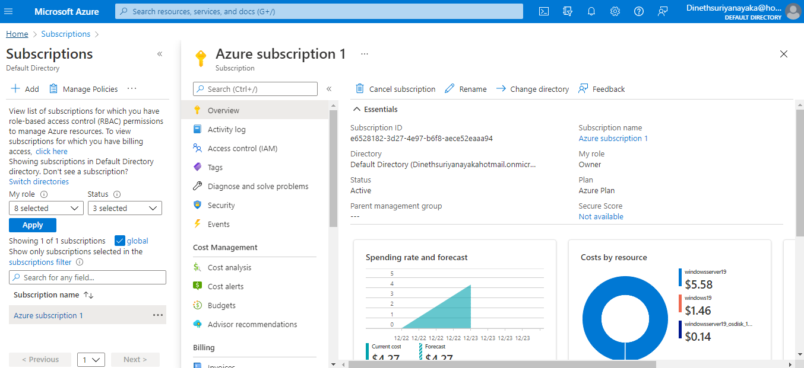Screen dimensions: 804x368
Task: Sort by the Subscription name arrows
Action: (x=88, y=295)
